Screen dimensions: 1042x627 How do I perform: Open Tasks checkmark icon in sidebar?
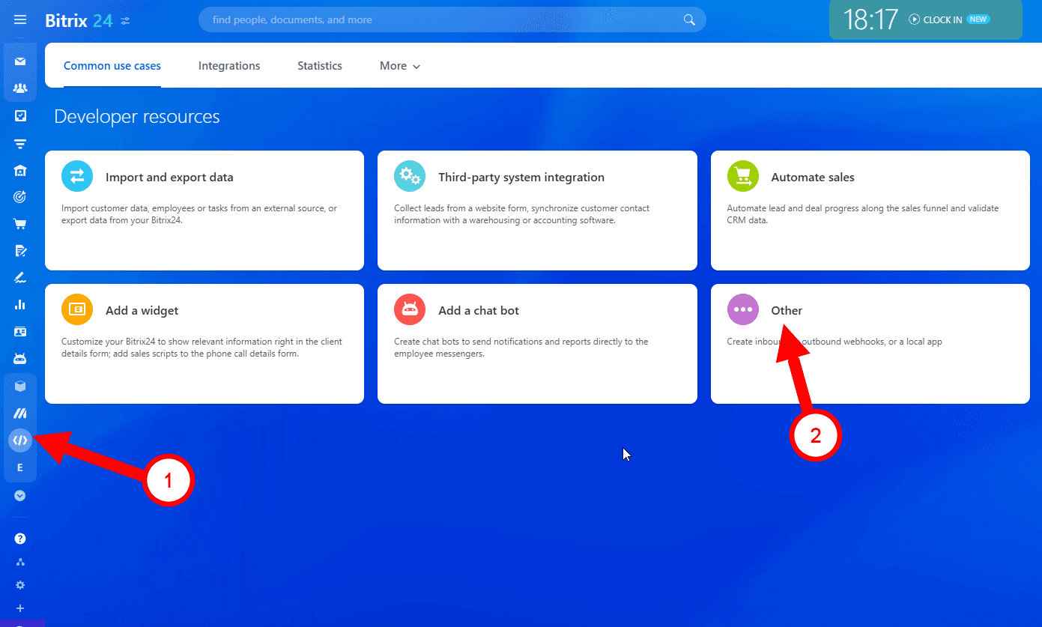coord(20,115)
